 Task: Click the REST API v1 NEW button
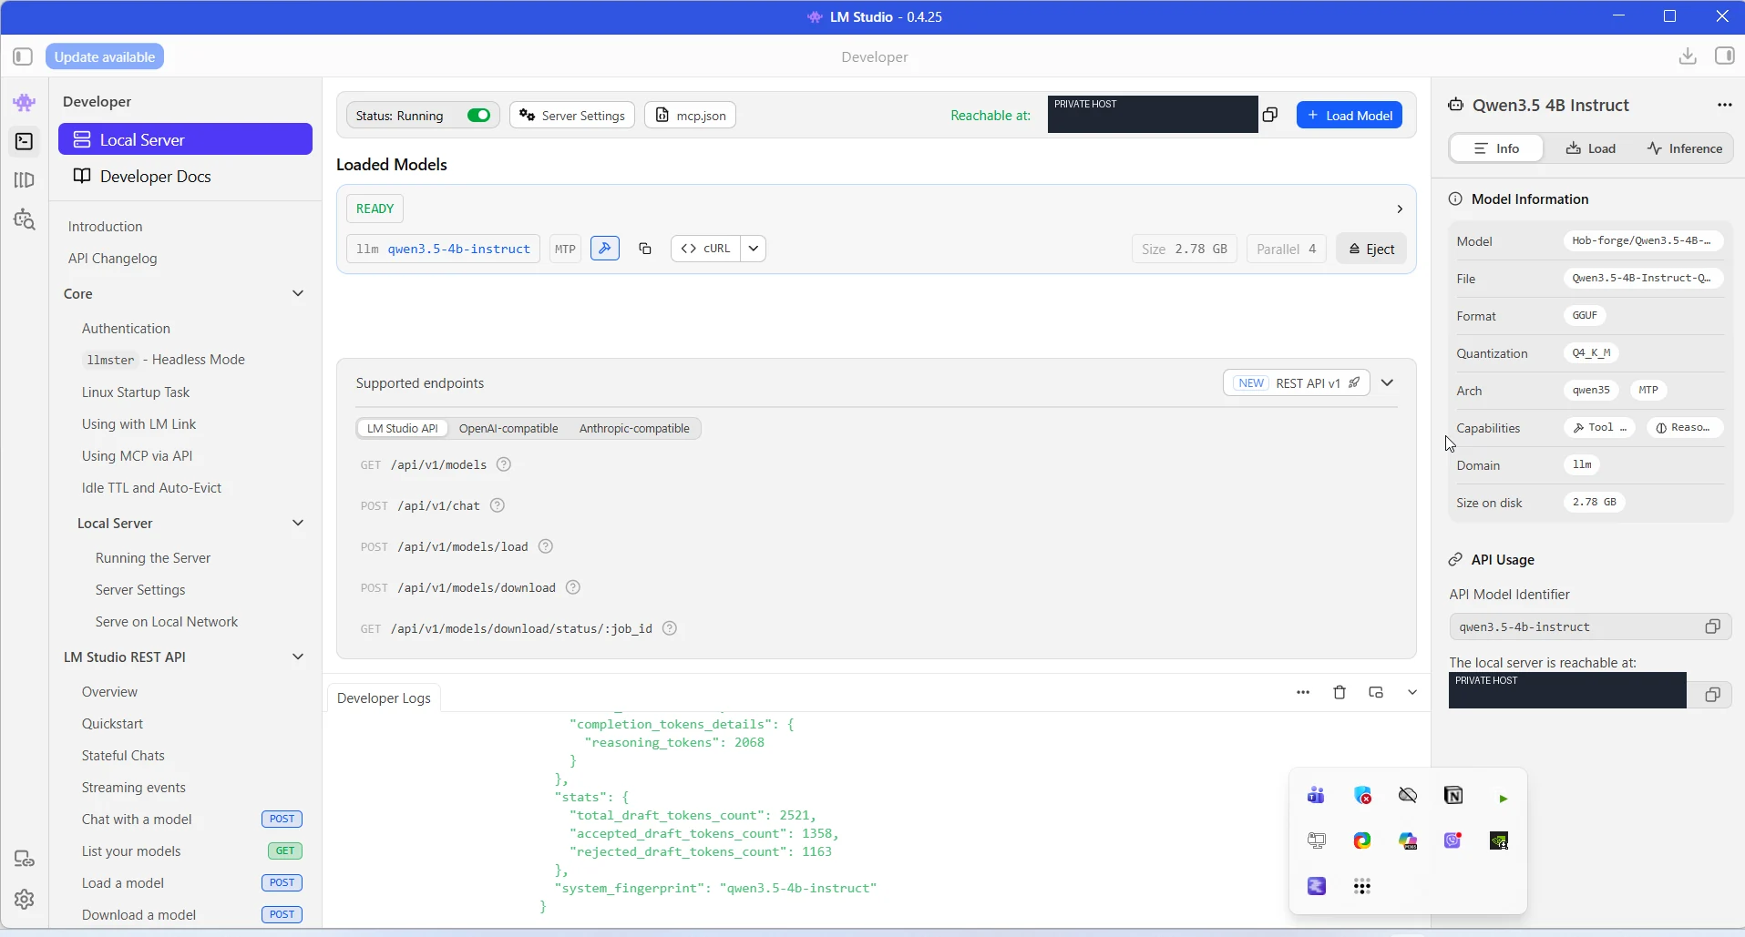[x=1297, y=383]
